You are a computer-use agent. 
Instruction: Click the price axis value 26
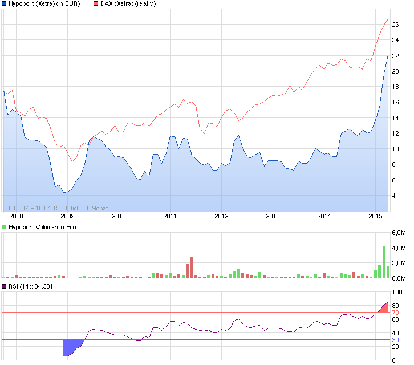click(x=395, y=25)
